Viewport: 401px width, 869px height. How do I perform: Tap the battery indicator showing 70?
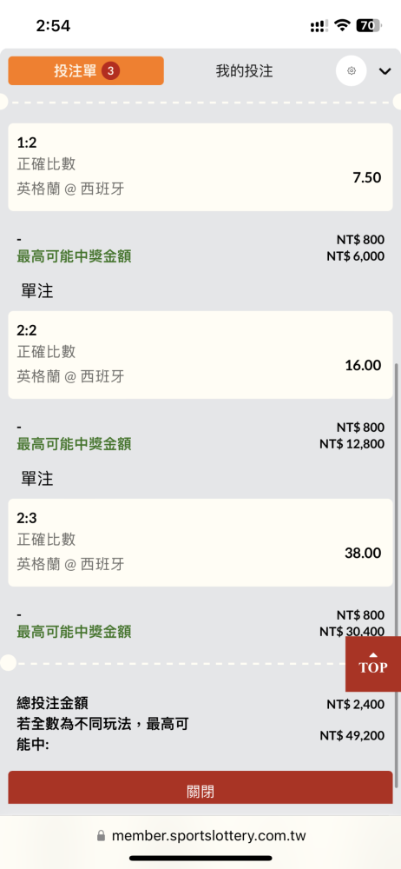coord(370,25)
